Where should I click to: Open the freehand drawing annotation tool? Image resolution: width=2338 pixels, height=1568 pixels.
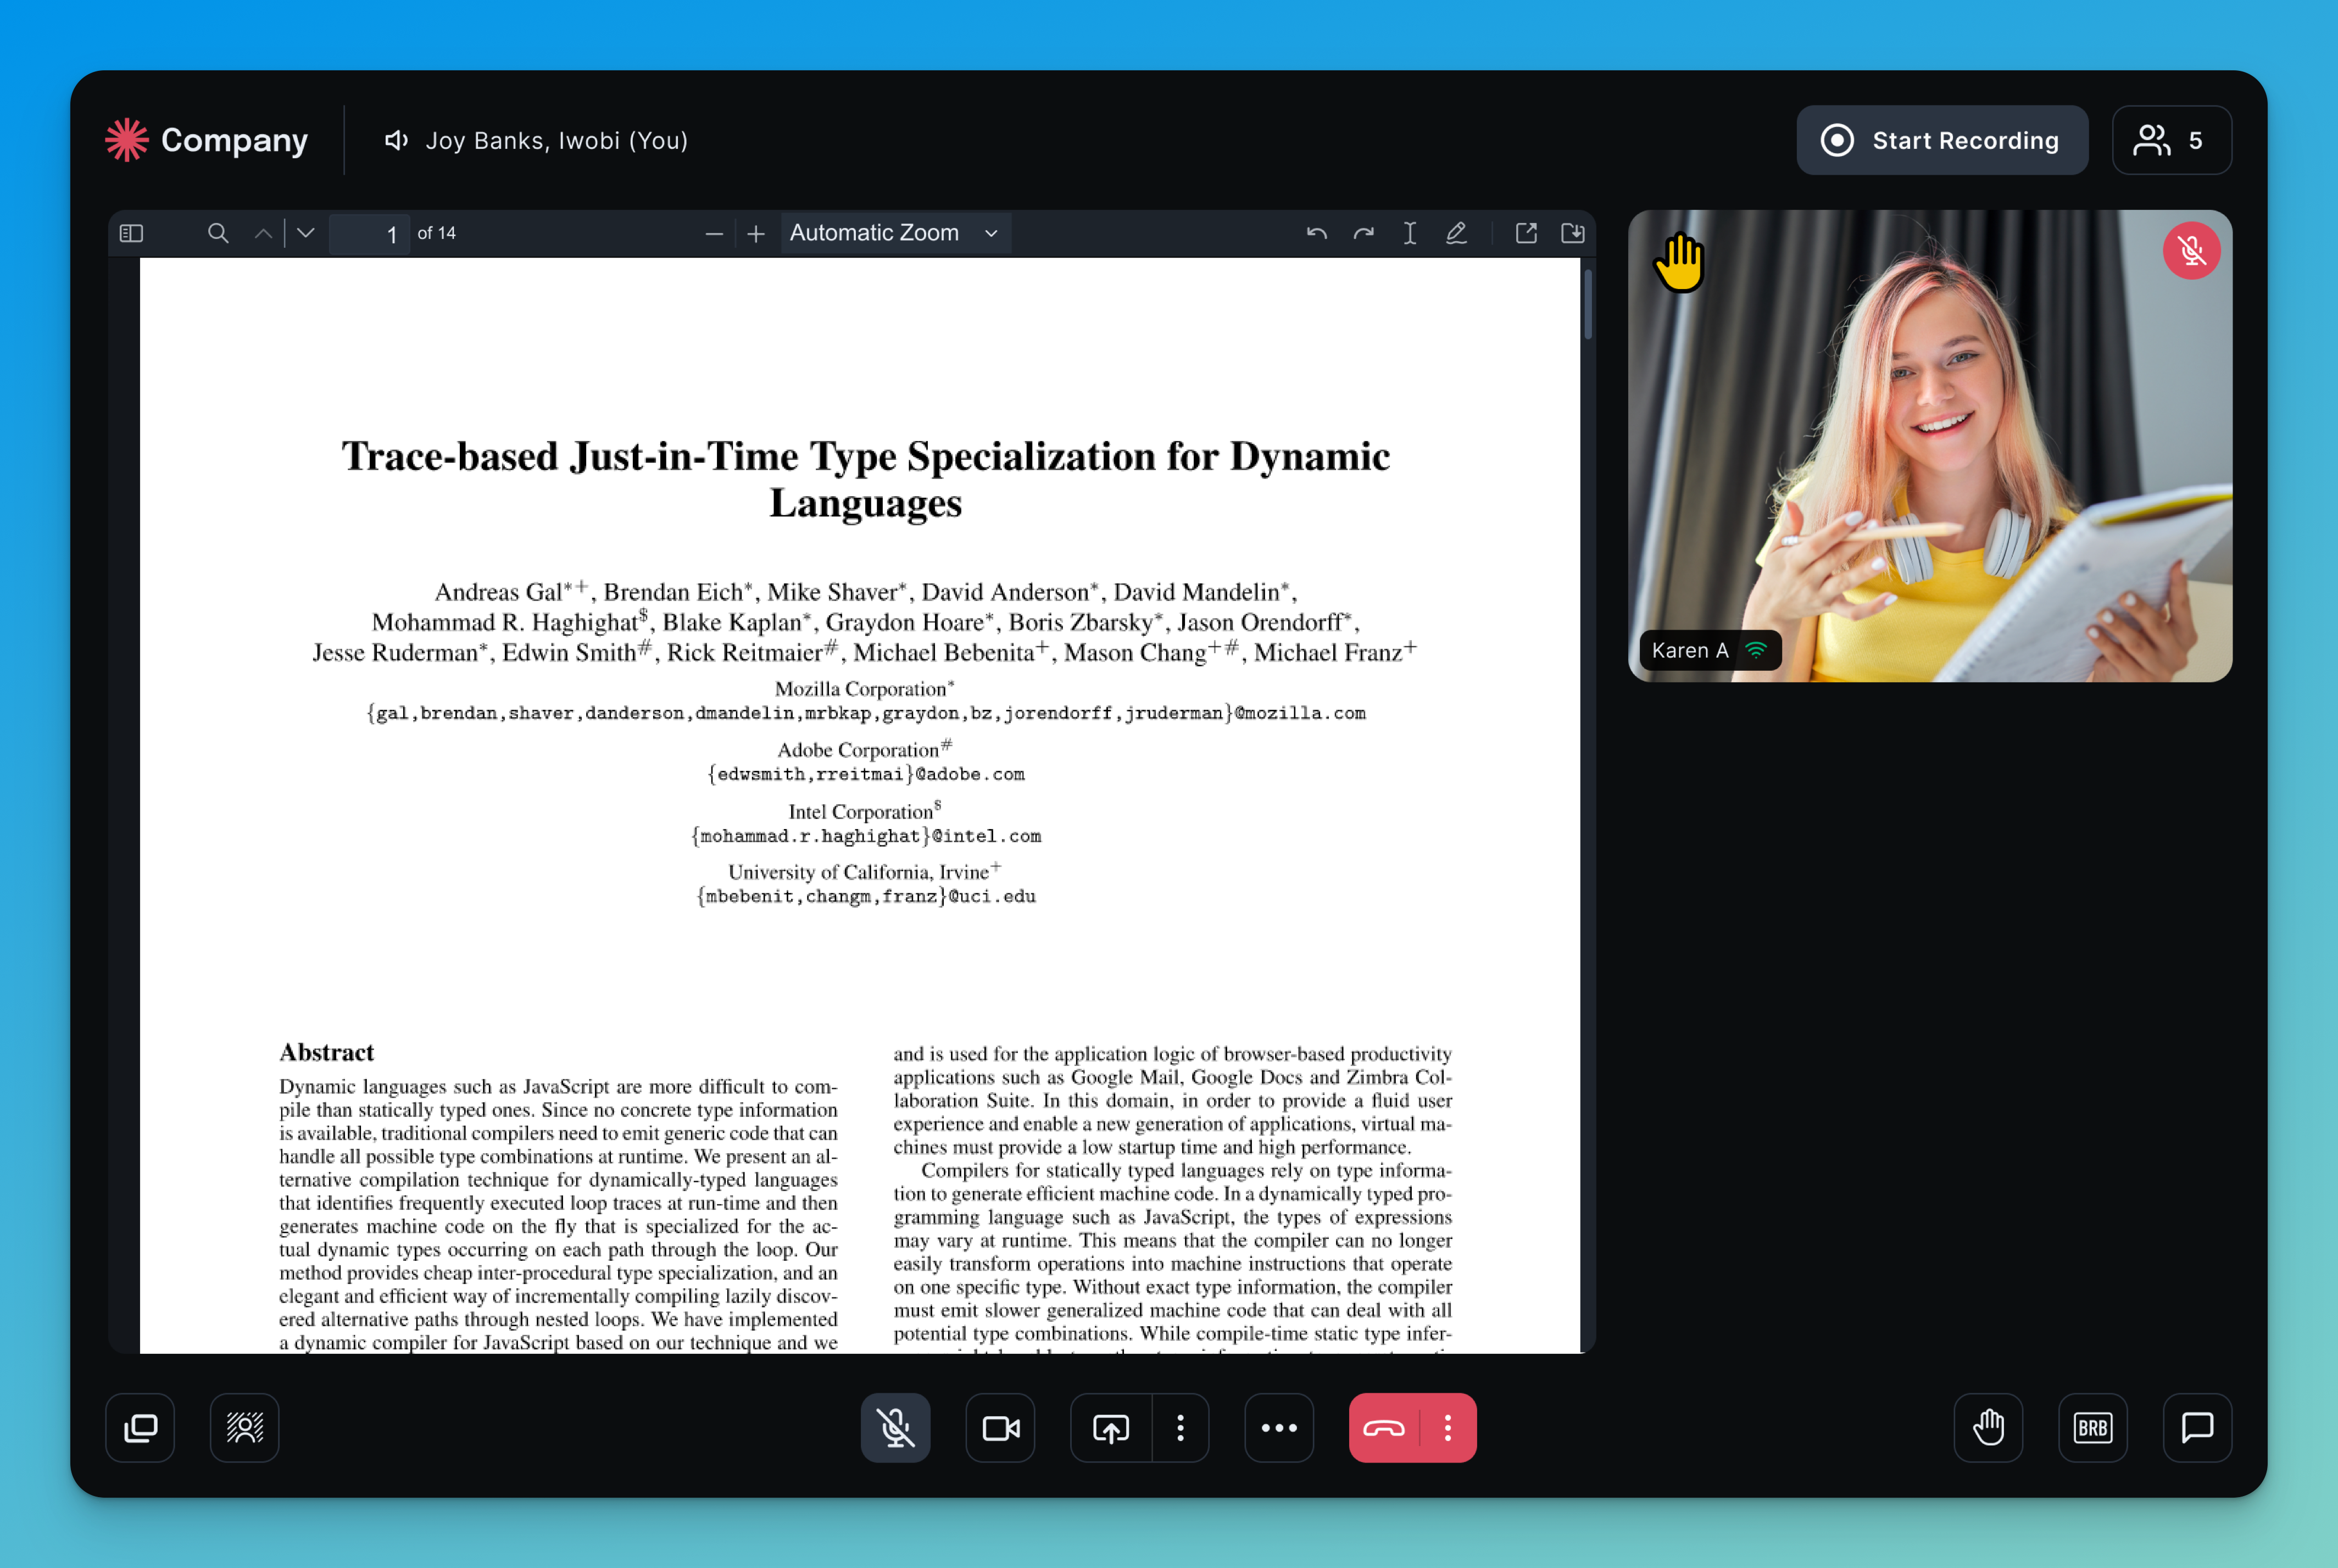click(1456, 233)
